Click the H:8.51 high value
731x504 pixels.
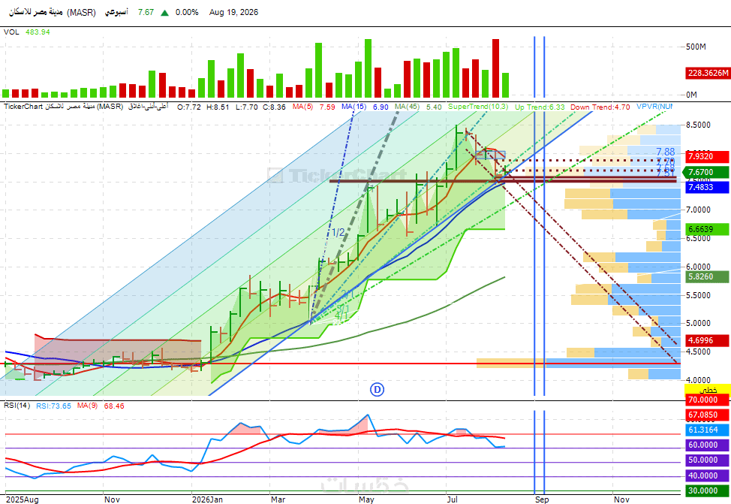[218, 107]
